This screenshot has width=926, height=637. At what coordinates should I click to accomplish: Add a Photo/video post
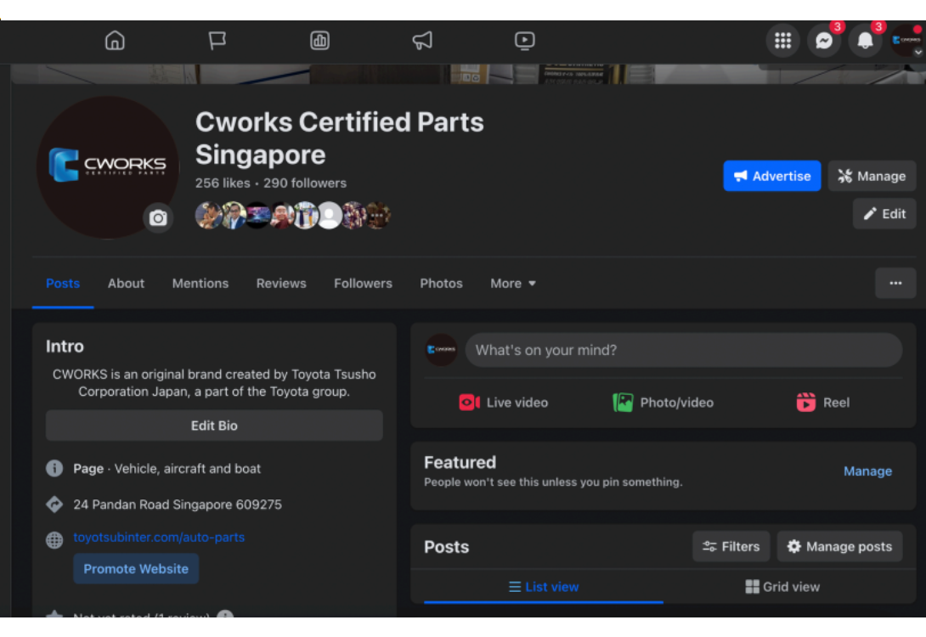(x=663, y=403)
